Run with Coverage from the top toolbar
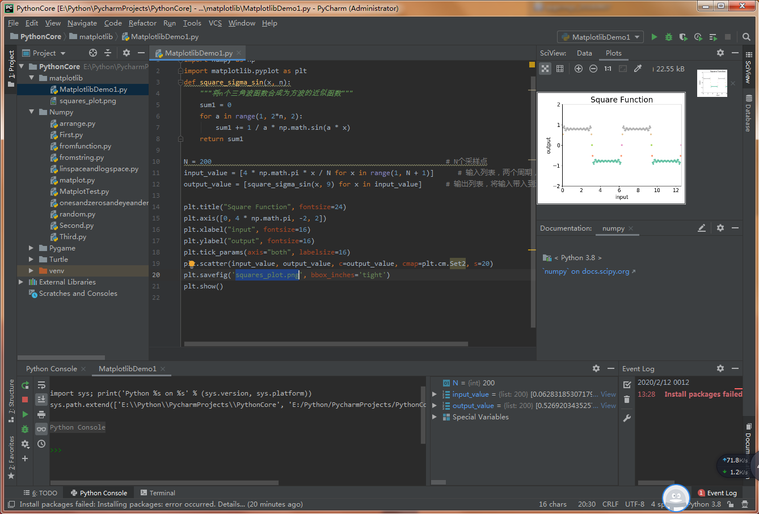Image resolution: width=759 pixels, height=514 pixels. 684,37
